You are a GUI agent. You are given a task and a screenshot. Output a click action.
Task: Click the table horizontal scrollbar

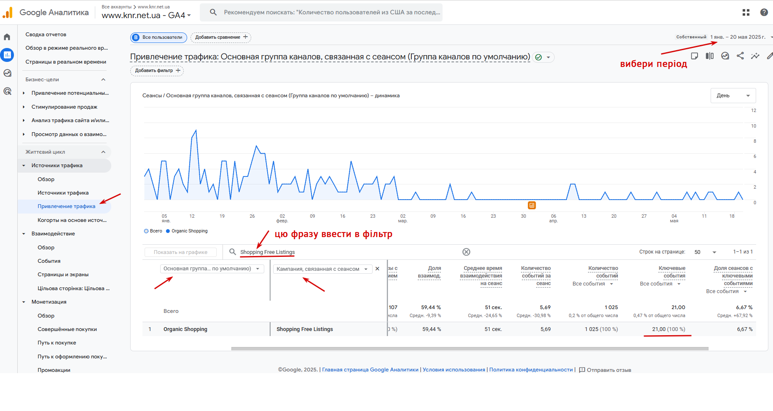(x=470, y=349)
